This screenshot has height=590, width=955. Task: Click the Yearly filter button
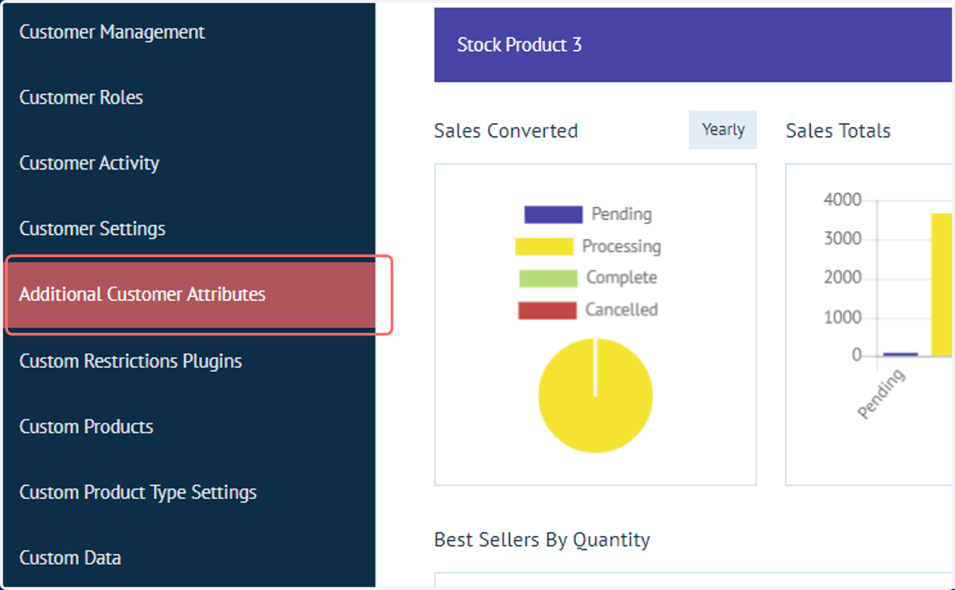[x=723, y=130]
